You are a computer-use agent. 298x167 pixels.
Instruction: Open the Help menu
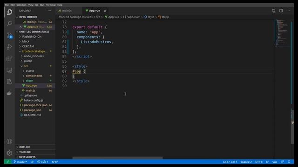click(60, 5)
